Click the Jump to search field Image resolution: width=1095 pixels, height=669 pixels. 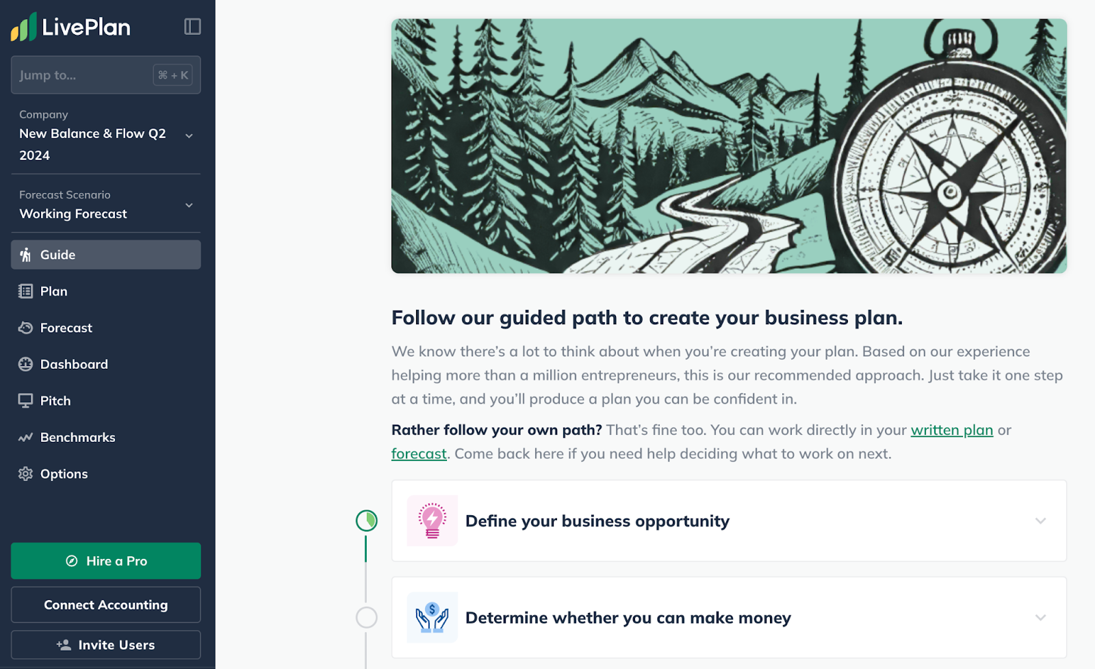(82, 75)
